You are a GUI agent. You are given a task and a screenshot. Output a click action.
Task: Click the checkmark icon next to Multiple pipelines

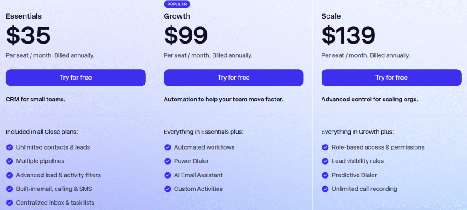tap(10, 161)
